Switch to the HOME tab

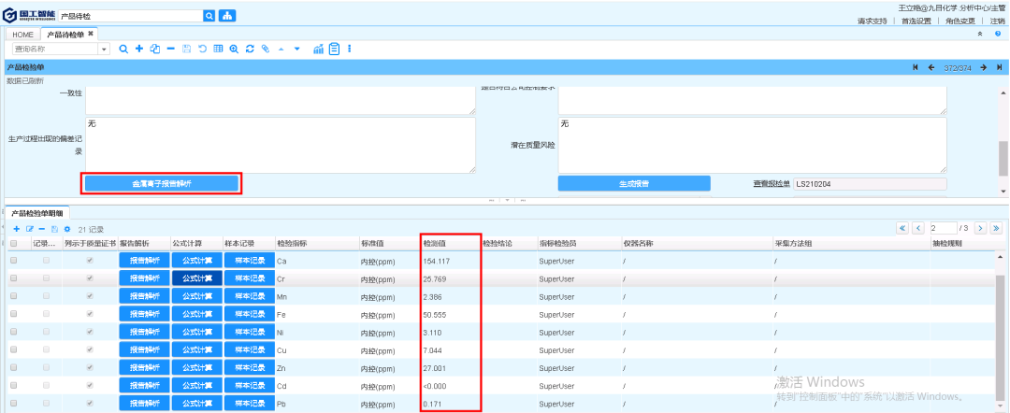click(22, 35)
